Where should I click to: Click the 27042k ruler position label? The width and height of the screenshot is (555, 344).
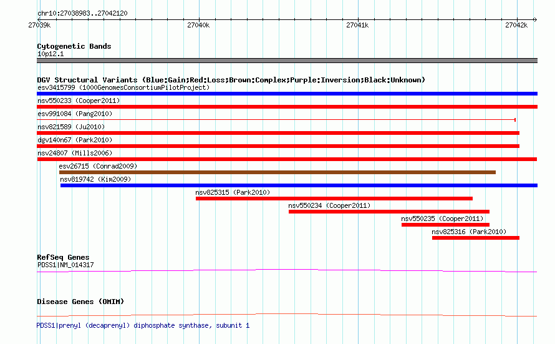[x=516, y=25]
